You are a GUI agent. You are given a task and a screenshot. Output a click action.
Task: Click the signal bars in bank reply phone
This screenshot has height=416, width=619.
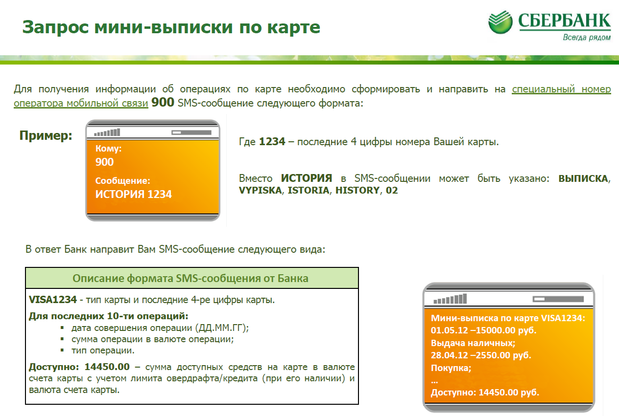pyautogui.click(x=450, y=299)
